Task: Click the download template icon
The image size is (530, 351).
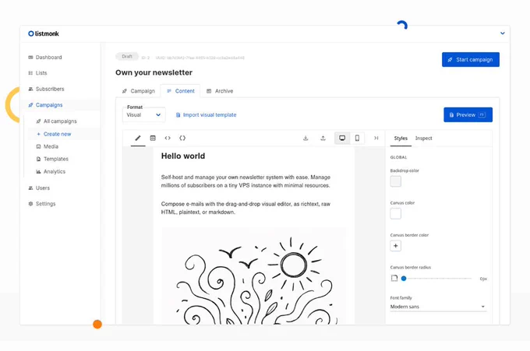Action: [306, 138]
